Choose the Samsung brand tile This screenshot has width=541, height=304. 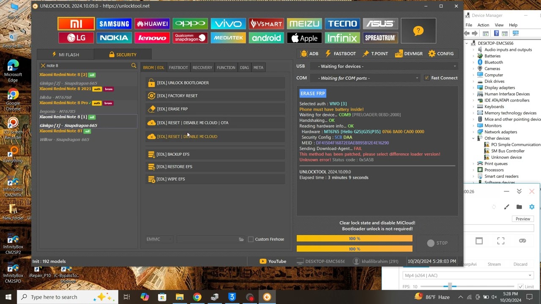114,24
